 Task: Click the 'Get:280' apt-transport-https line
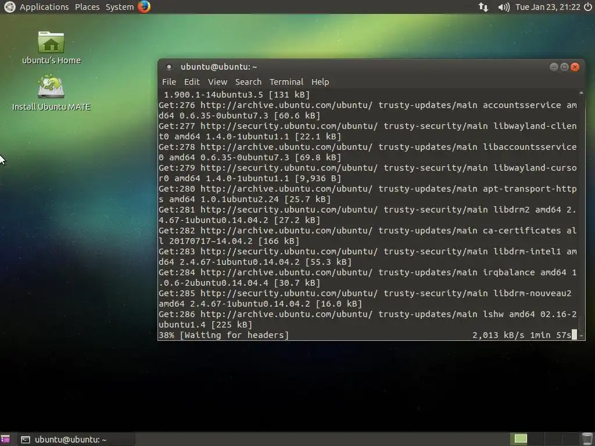click(368, 194)
